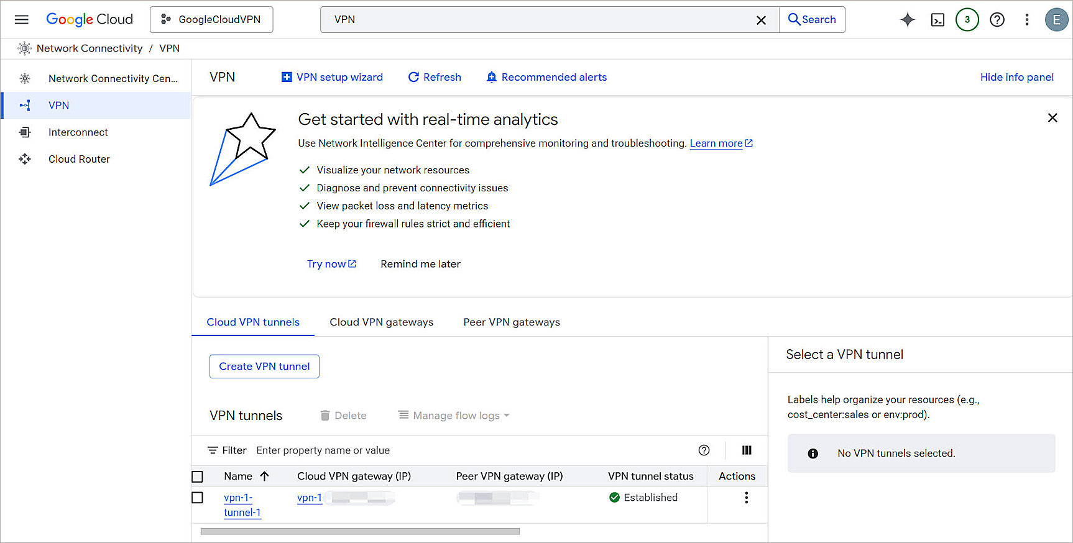Click the info icon in No VPN tunnels selected
1073x543 pixels.
point(813,454)
